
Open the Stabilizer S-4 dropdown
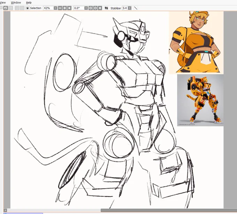(x=130, y=8)
